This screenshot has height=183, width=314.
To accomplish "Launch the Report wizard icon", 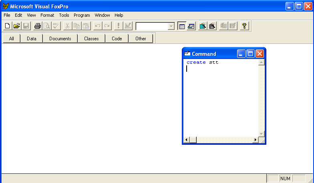I will pyautogui.click(x=212, y=26).
